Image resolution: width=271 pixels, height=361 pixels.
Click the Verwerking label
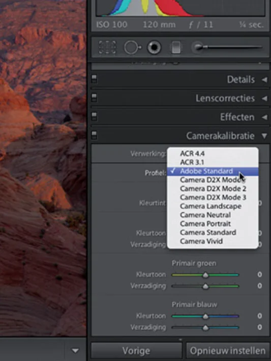(148, 154)
